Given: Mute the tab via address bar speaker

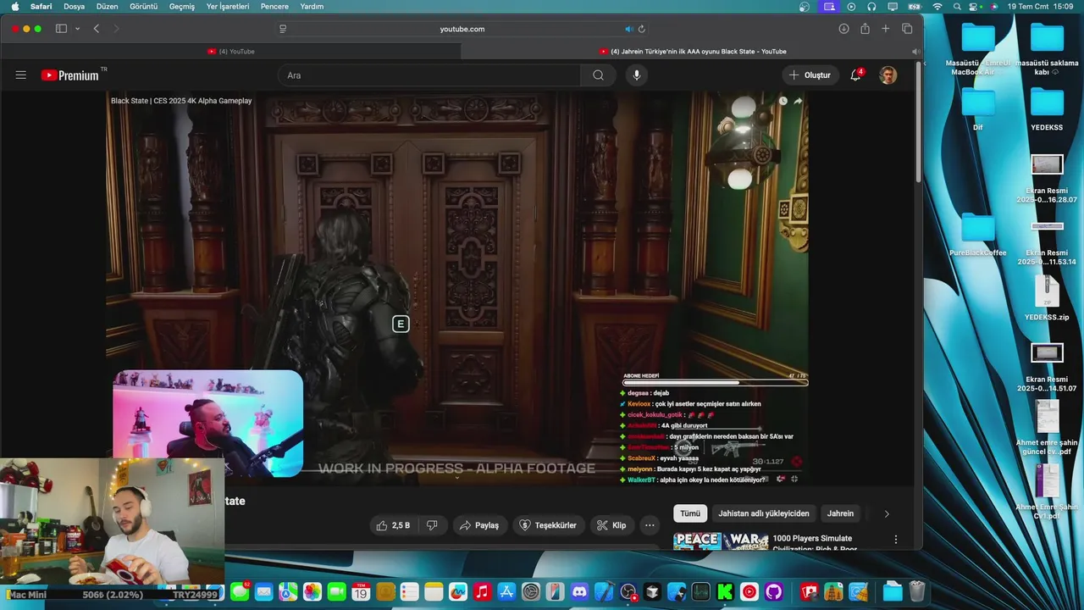Looking at the screenshot, I should (628, 29).
